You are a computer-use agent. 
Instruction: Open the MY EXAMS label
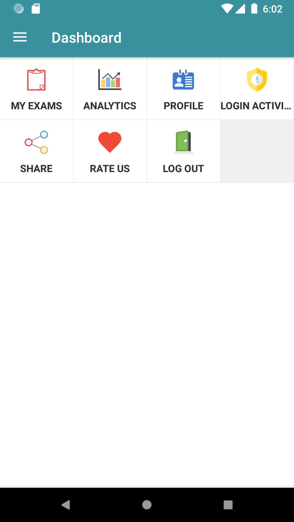(36, 106)
